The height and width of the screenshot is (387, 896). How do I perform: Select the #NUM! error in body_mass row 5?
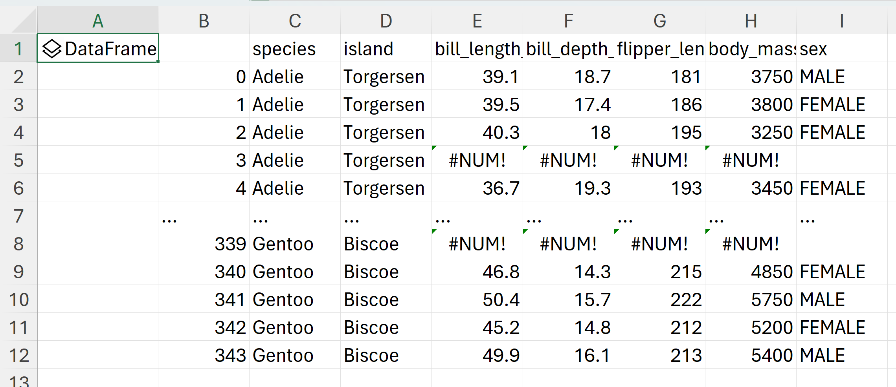point(751,160)
